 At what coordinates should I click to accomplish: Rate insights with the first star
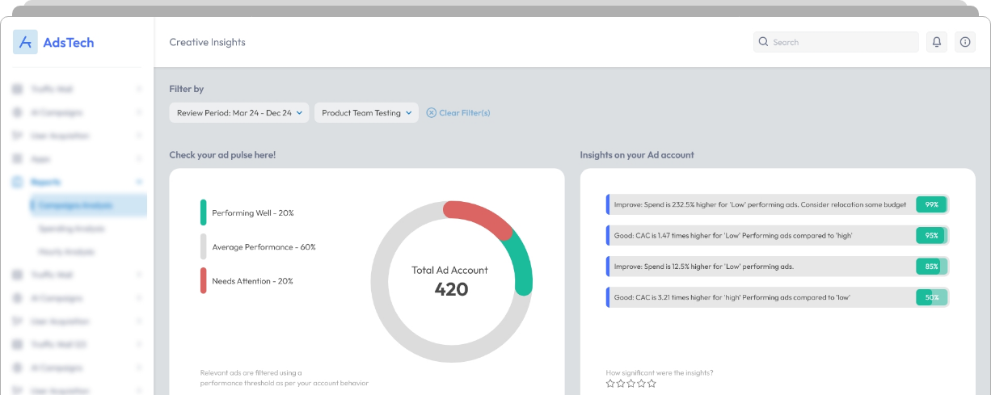point(610,384)
